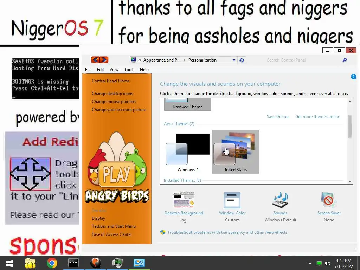Click the arrow between Appearance and Personalization
360x270 pixels.
coord(184,60)
